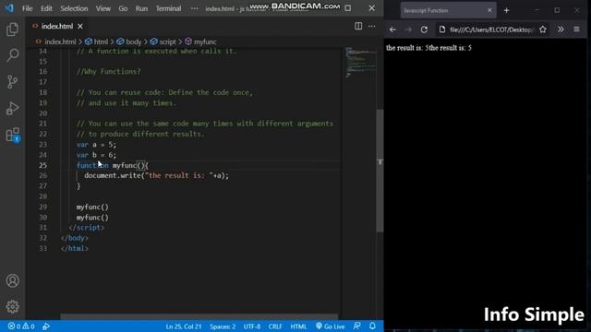Image resolution: width=591 pixels, height=332 pixels.
Task: Click line number 25 in gutter
Action: pos(42,165)
